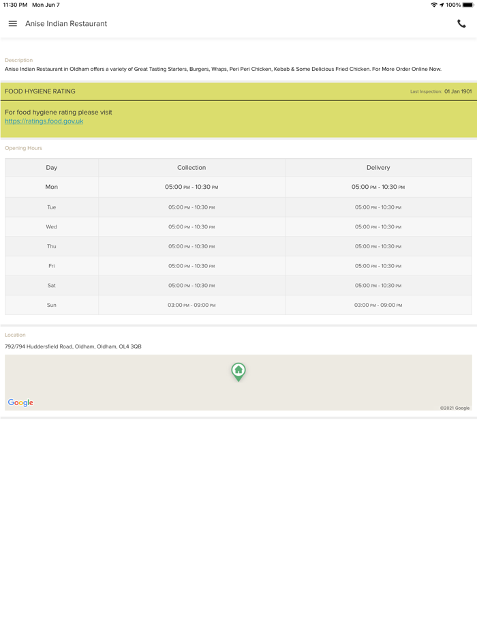Select the Thu row day cell

(52, 246)
